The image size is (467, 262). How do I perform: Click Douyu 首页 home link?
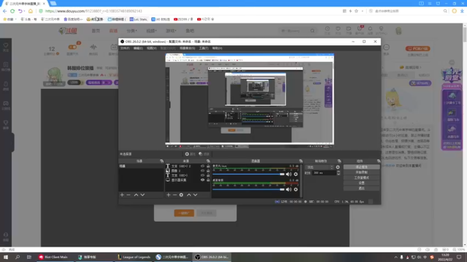96,31
